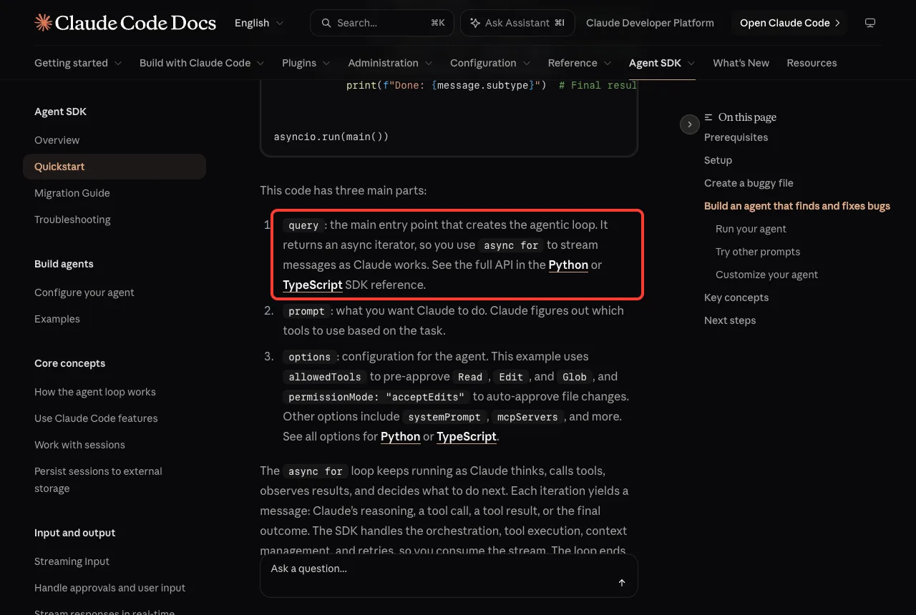The width and height of the screenshot is (916, 615).
Task: Click the send arrow in question box
Action: 622,583
